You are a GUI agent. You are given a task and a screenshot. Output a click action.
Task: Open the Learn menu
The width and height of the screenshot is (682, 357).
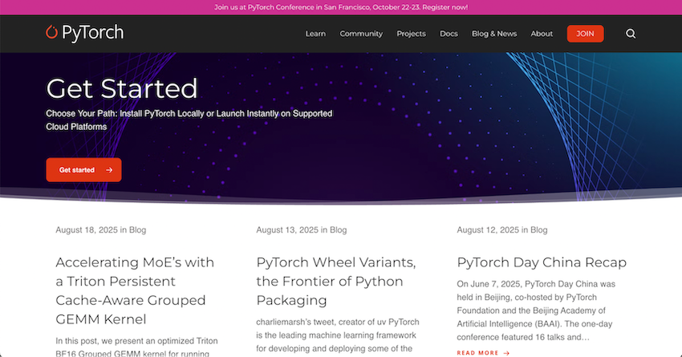point(315,34)
